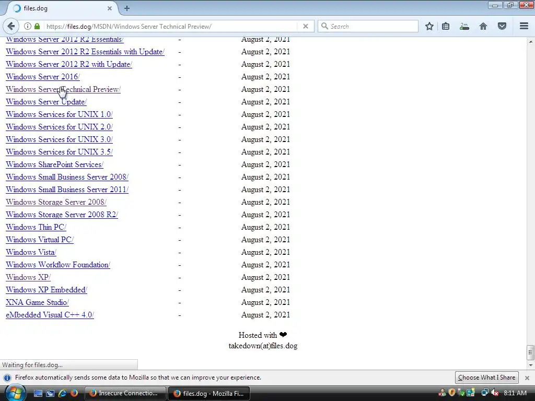Image resolution: width=535 pixels, height=401 pixels.
Task: Open Windows Services for UNIX 3.0 link
Action: coord(59,139)
